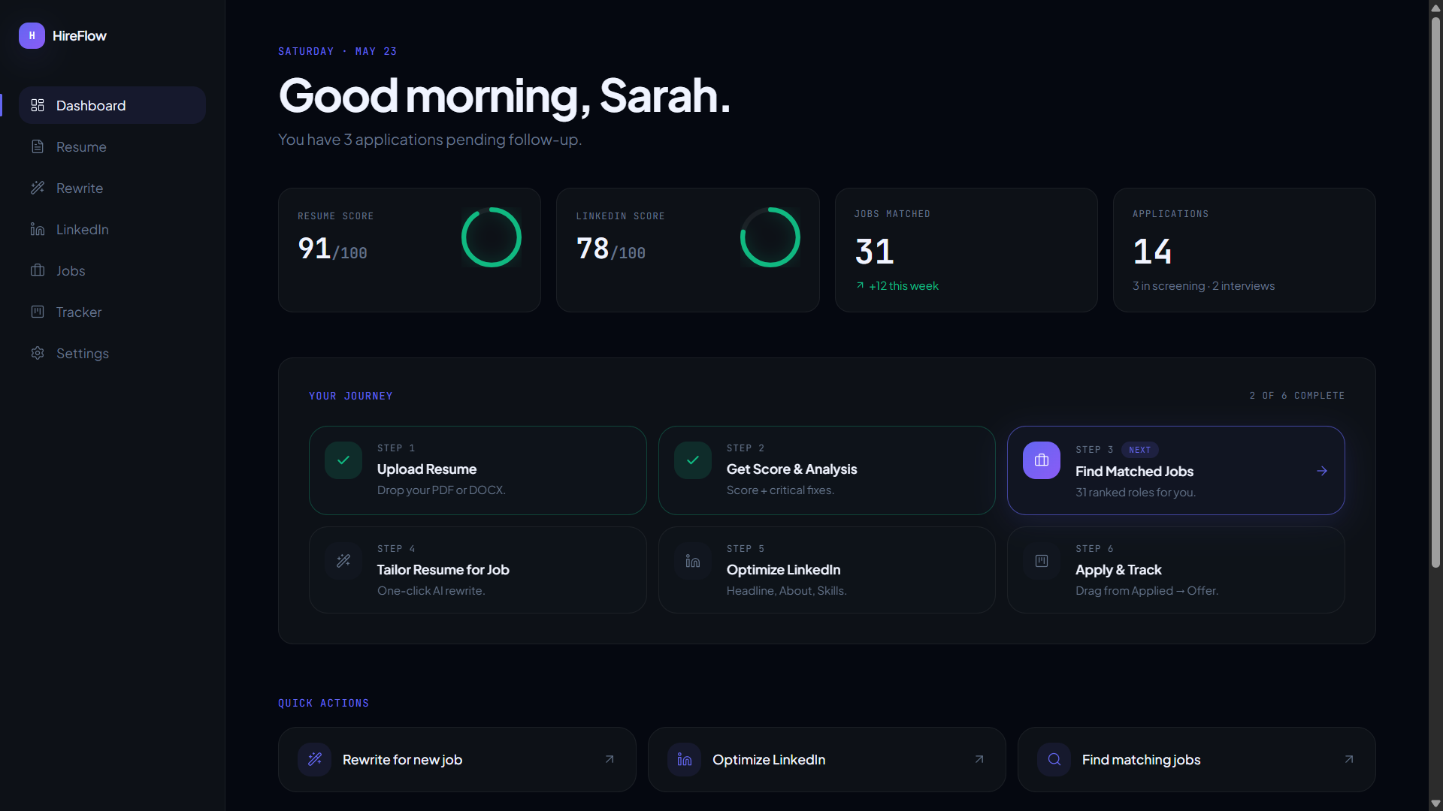The height and width of the screenshot is (811, 1443).
Task: Click the "Good morning, Sarah." heading
Action: (x=504, y=95)
